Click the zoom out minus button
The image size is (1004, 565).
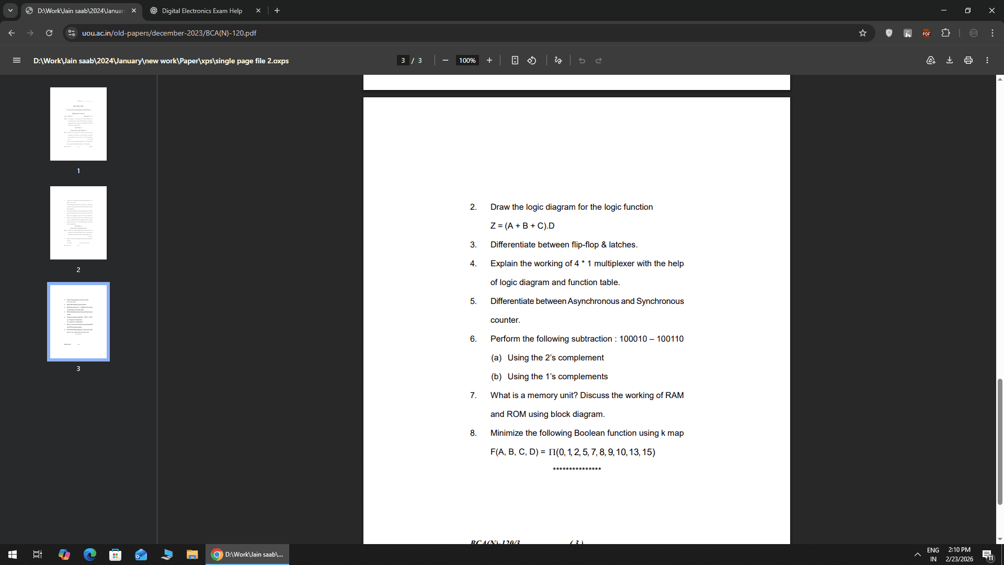pos(446,61)
